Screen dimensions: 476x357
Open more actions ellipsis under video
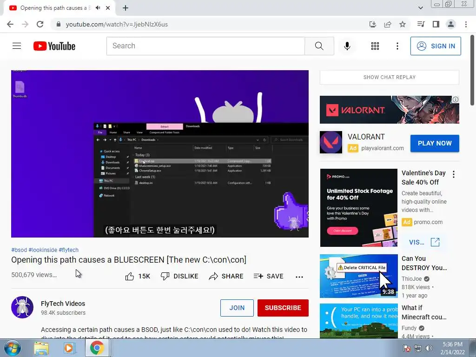click(x=299, y=277)
